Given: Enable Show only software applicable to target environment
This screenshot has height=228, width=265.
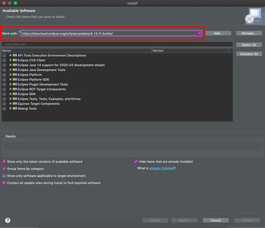Looking at the screenshot, I should (4, 176).
